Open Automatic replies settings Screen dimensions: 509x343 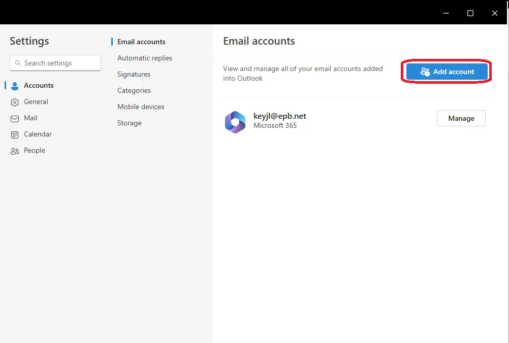(x=145, y=58)
